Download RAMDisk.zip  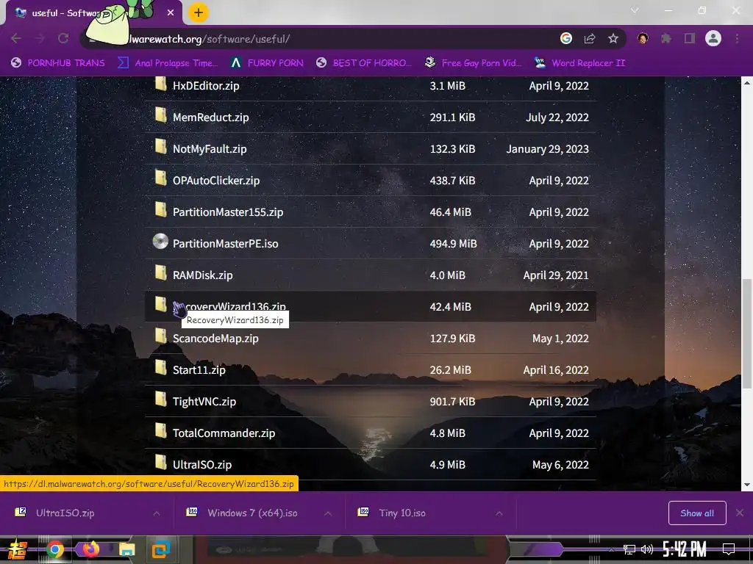click(x=203, y=275)
